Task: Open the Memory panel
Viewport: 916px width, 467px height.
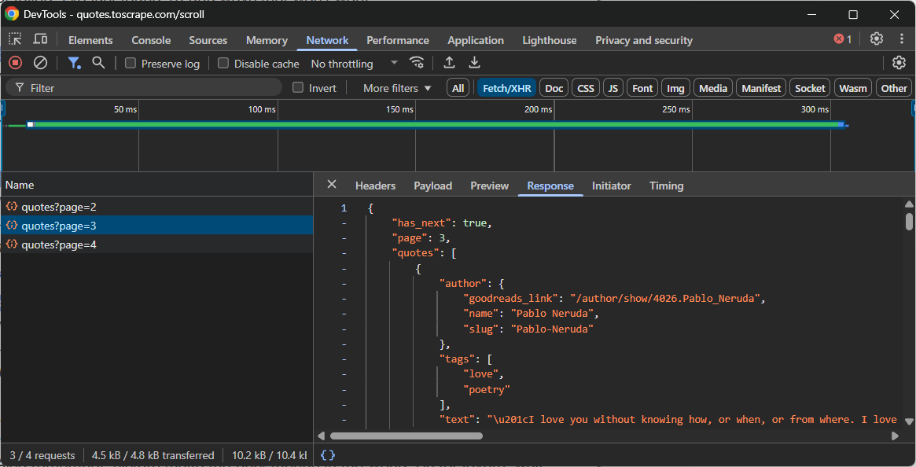Action: (267, 40)
